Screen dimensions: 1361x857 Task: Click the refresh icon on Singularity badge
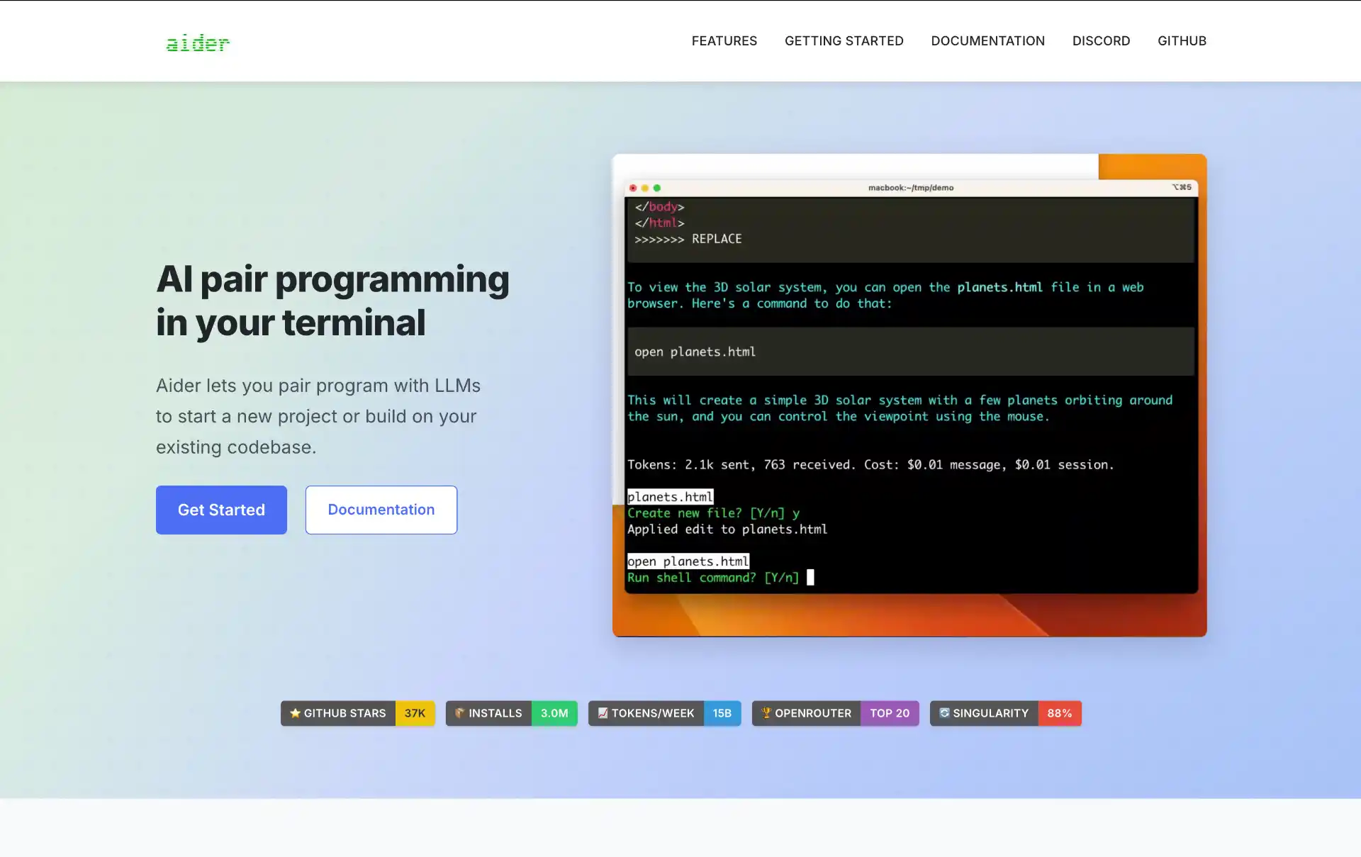coord(944,713)
